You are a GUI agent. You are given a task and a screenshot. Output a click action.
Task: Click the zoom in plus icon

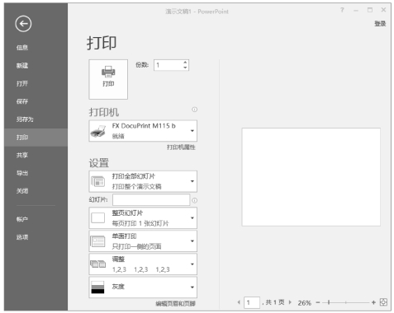coord(373,302)
